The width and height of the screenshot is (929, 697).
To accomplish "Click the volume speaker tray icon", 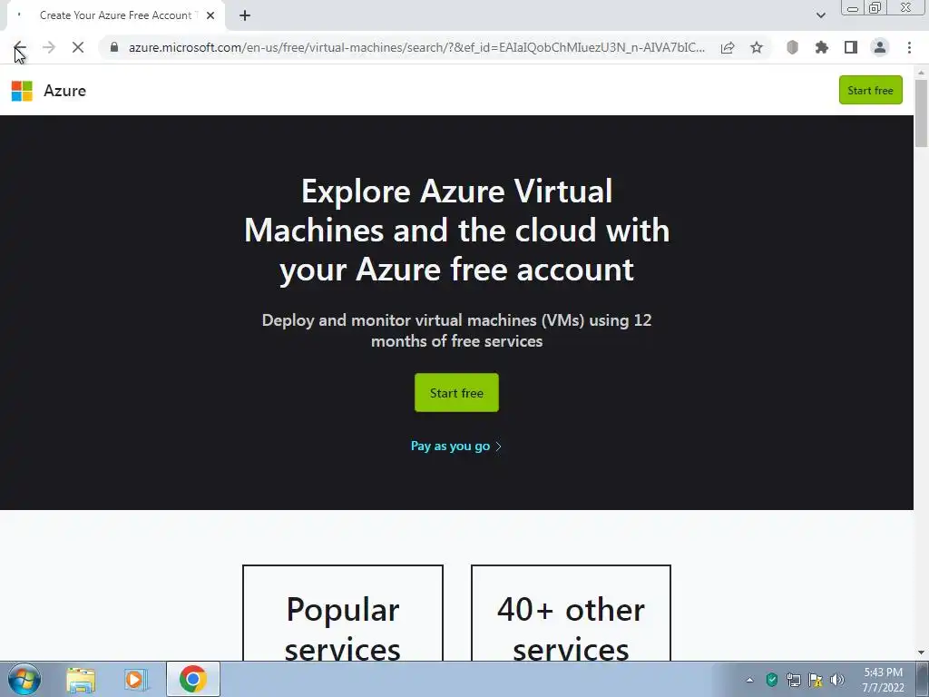I will tap(837, 680).
